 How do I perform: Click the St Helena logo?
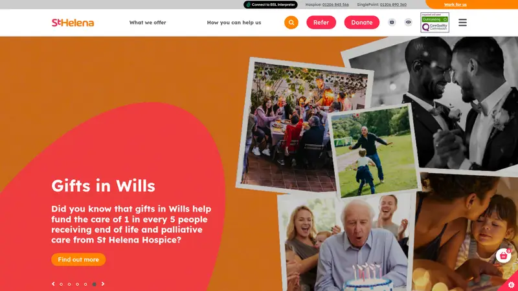[x=73, y=23]
